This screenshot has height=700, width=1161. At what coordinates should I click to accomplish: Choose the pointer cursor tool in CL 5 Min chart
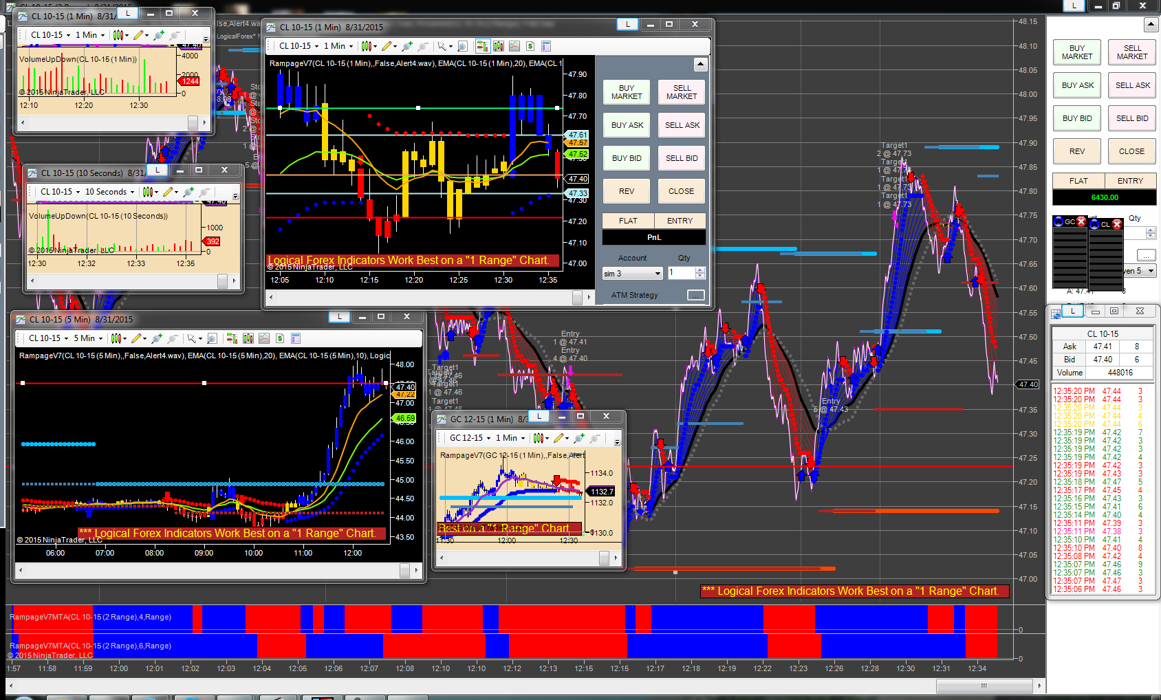194,338
